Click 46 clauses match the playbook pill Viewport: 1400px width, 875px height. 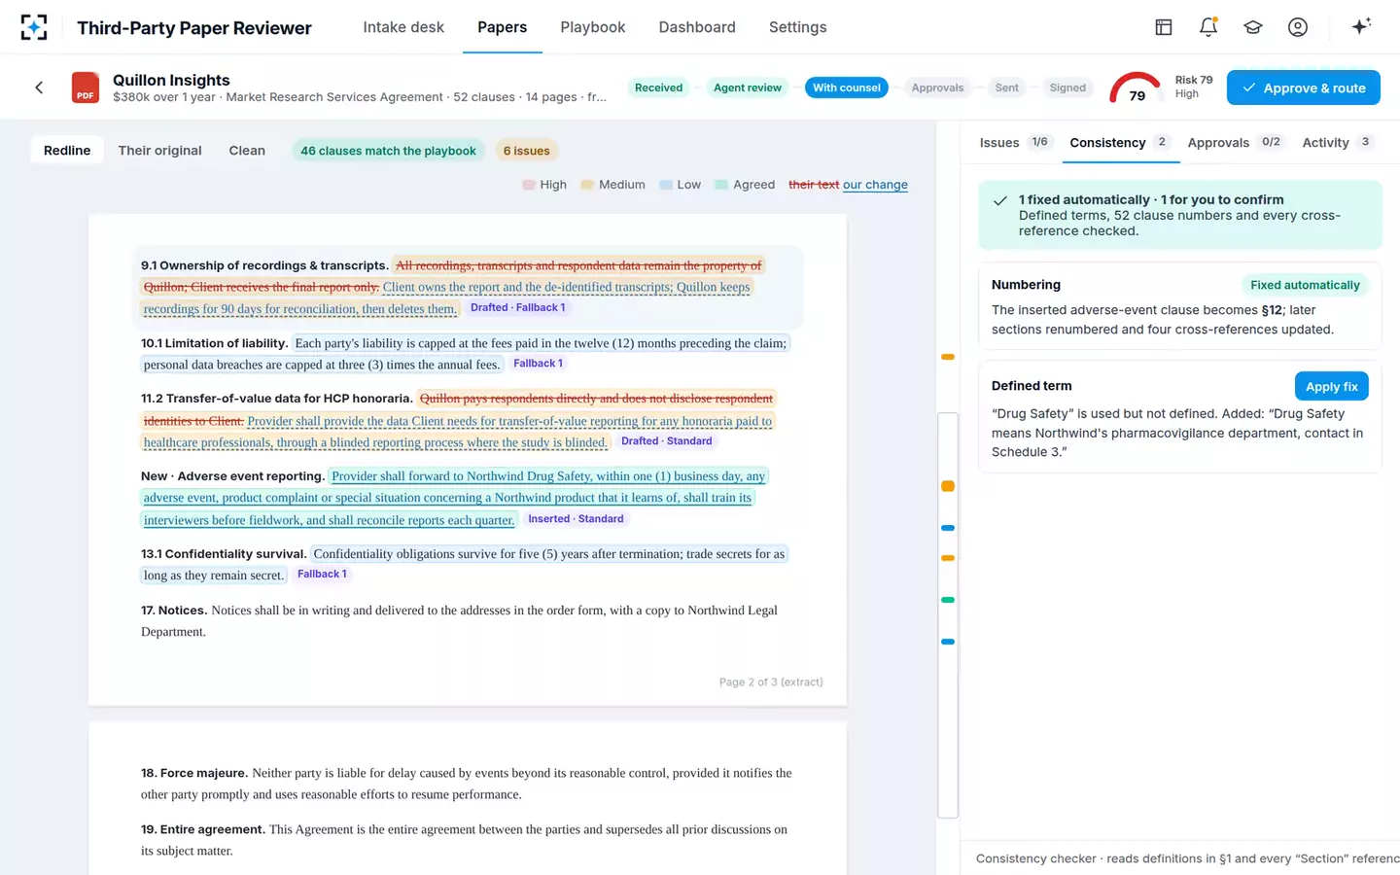(388, 151)
